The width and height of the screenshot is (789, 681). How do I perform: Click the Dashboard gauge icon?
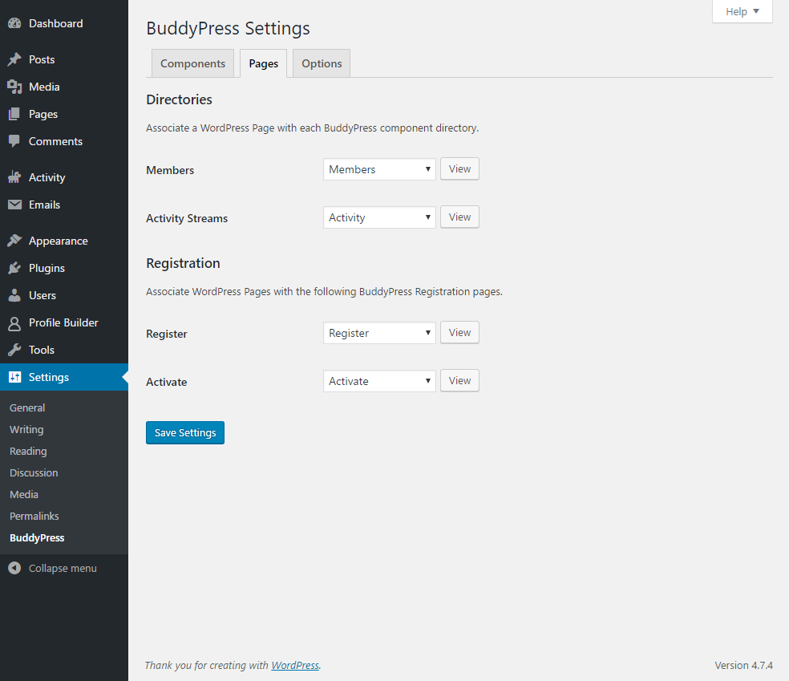click(14, 23)
